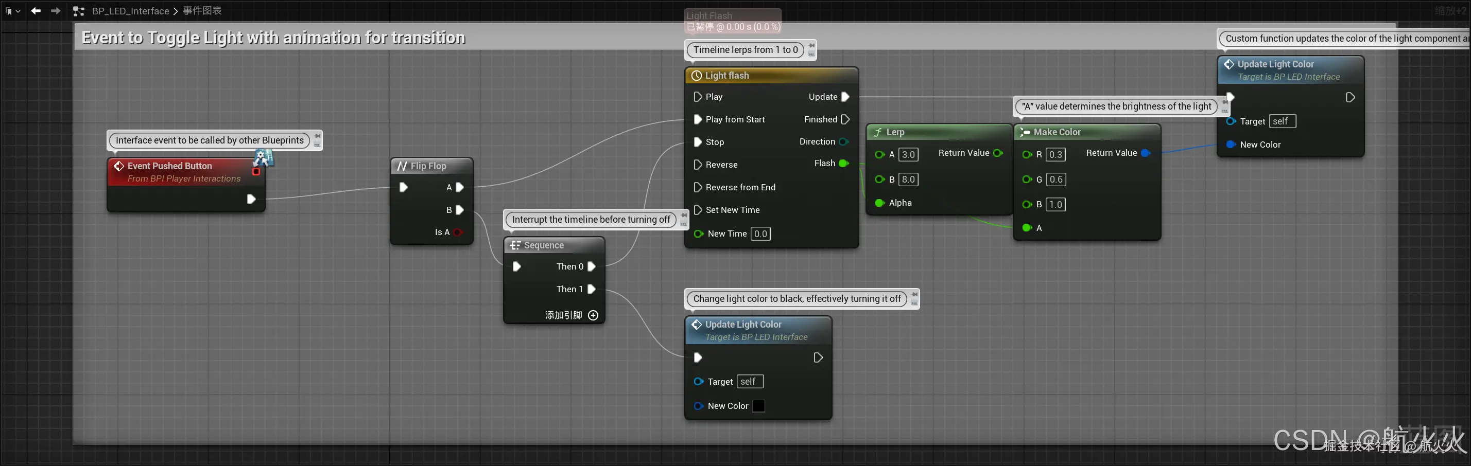Click the Flip Flop 'Is A' boolean pin
This screenshot has width=1471, height=466.
457,232
